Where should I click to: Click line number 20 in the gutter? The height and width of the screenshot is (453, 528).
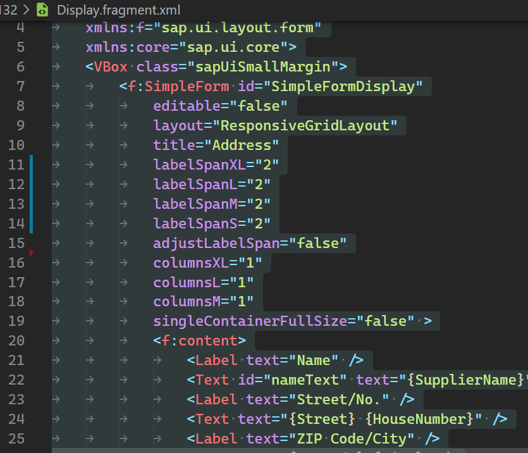pyautogui.click(x=16, y=341)
